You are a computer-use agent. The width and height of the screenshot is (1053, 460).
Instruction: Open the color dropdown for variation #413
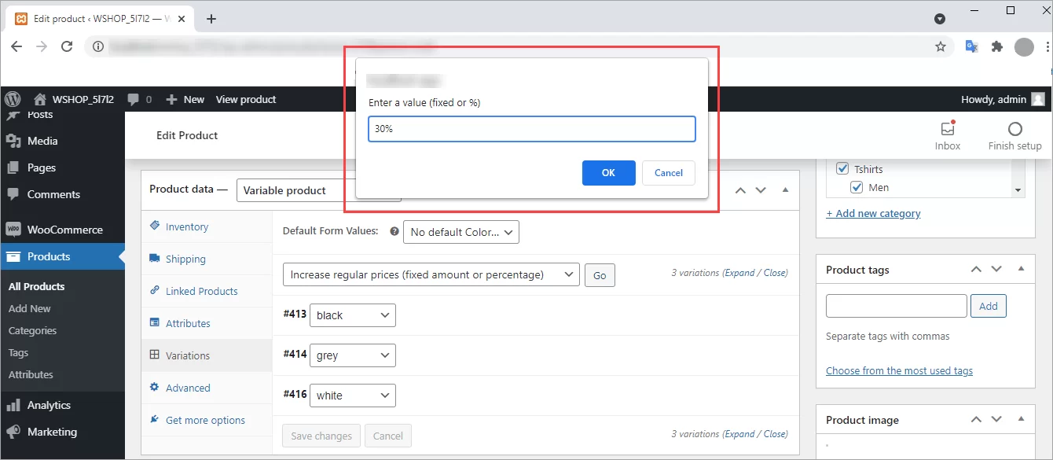pos(352,315)
